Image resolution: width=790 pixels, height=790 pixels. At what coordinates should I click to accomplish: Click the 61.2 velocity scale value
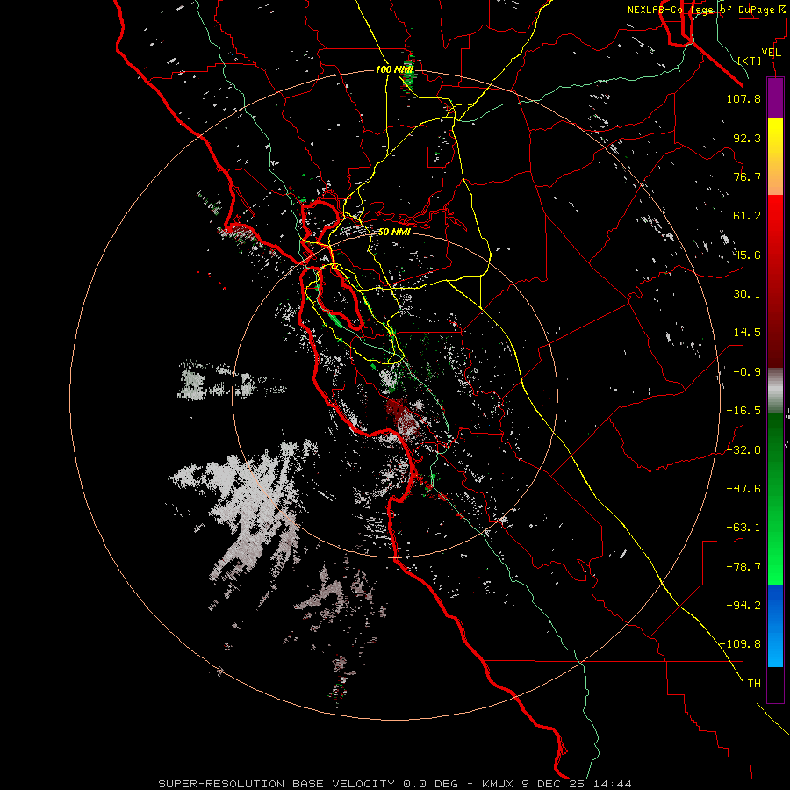tap(747, 216)
